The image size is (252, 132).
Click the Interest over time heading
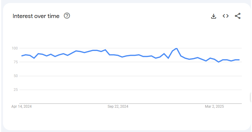[36, 16]
